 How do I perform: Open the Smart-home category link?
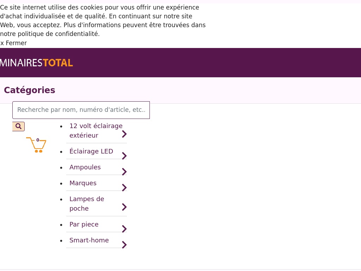(89, 240)
